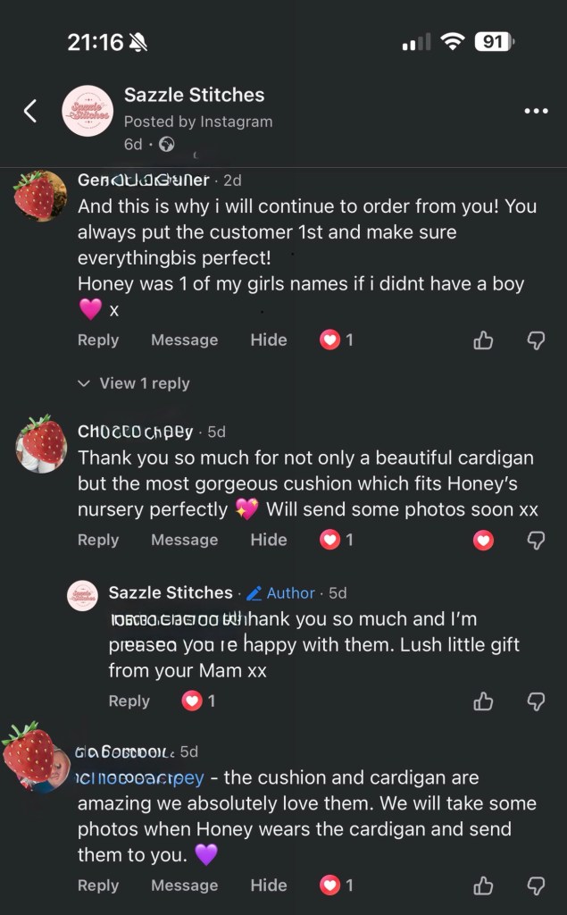Open the three-dots post options menu
The image size is (567, 915).
coord(536,111)
